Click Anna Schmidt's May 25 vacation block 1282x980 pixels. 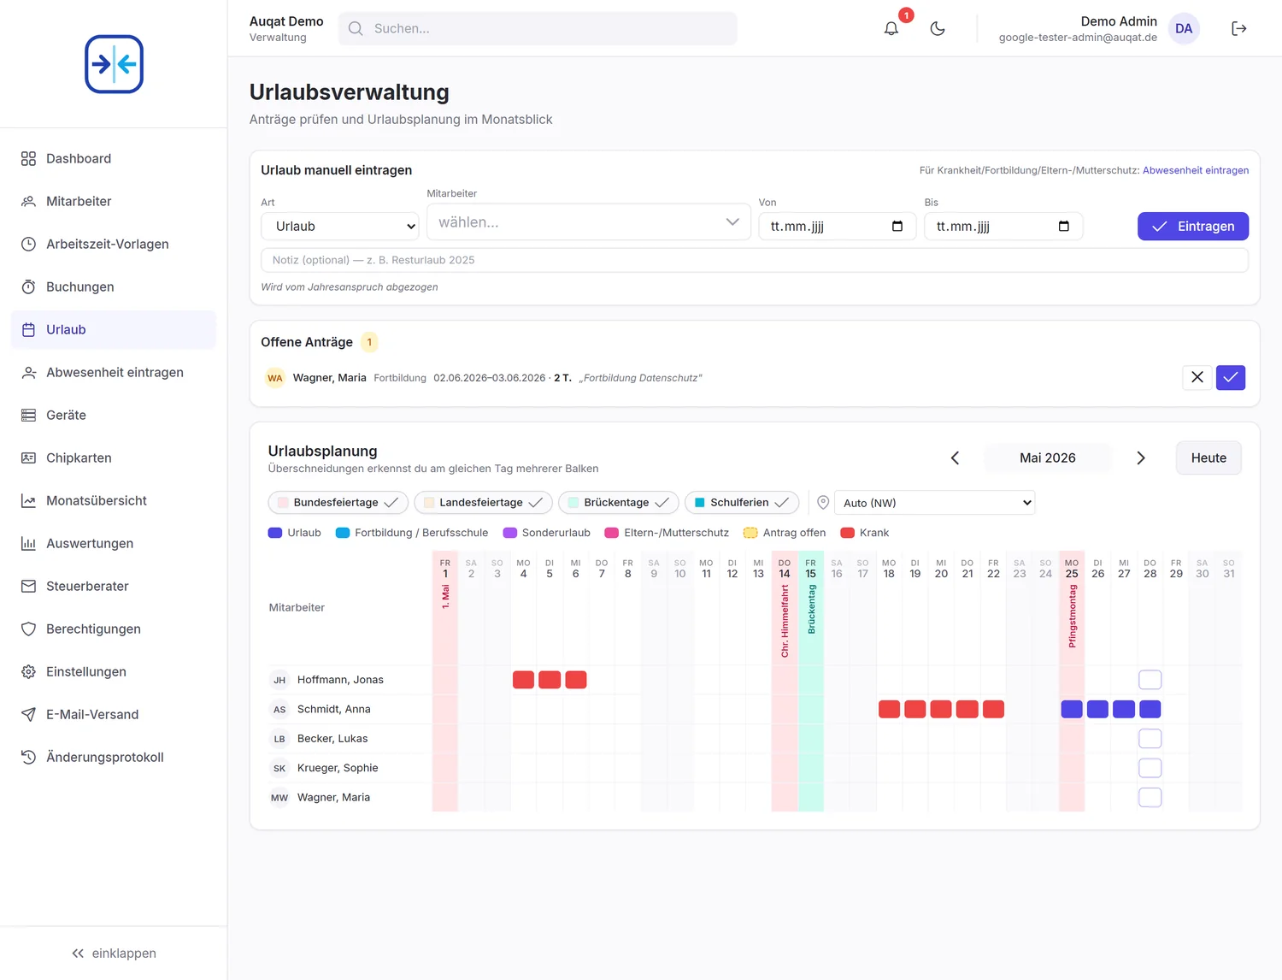click(x=1072, y=709)
